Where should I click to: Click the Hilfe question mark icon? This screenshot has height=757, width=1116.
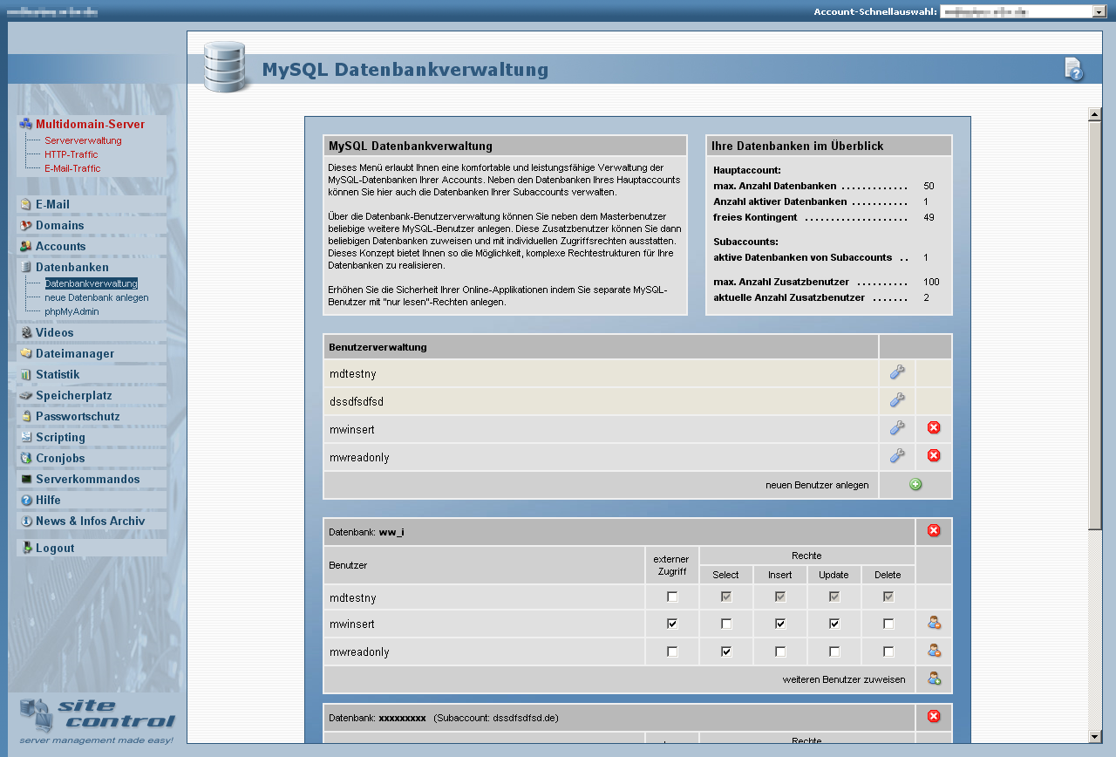(26, 501)
